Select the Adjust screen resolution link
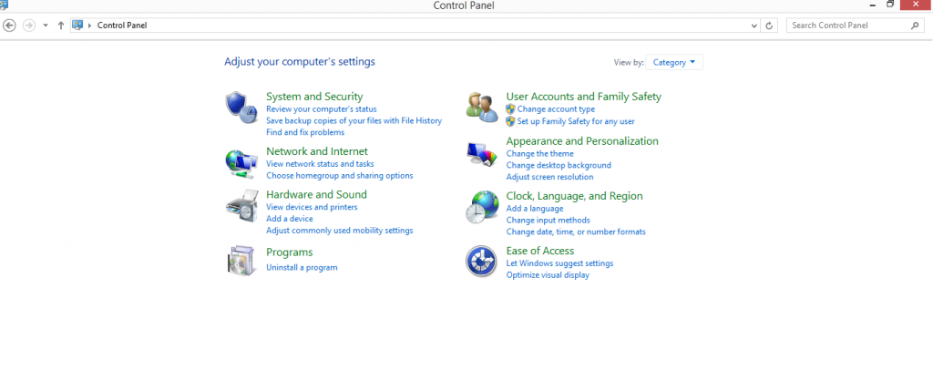This screenshot has width=933, height=371. click(549, 177)
